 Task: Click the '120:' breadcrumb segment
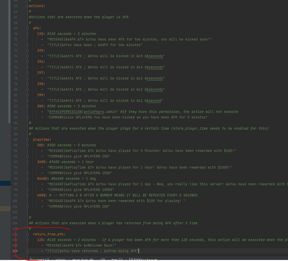pos(103,259)
